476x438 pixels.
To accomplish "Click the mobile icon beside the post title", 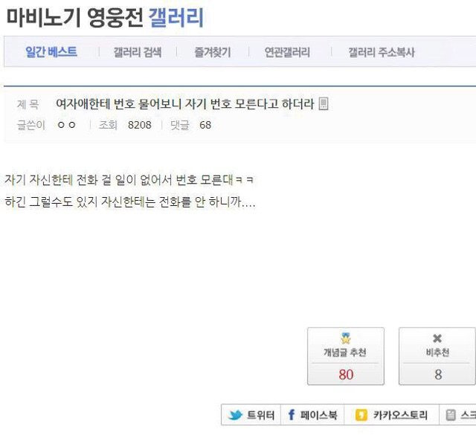I will point(324,104).
